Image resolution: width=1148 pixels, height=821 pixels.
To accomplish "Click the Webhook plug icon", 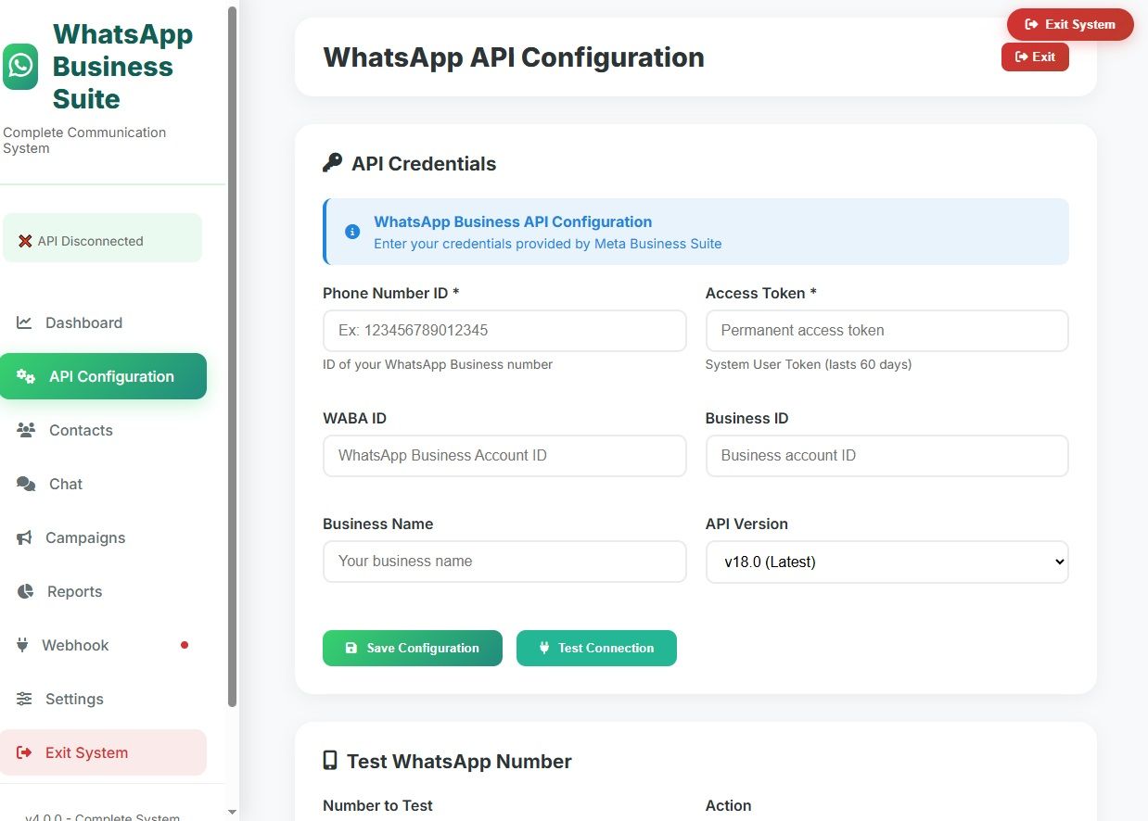I will (x=23, y=645).
